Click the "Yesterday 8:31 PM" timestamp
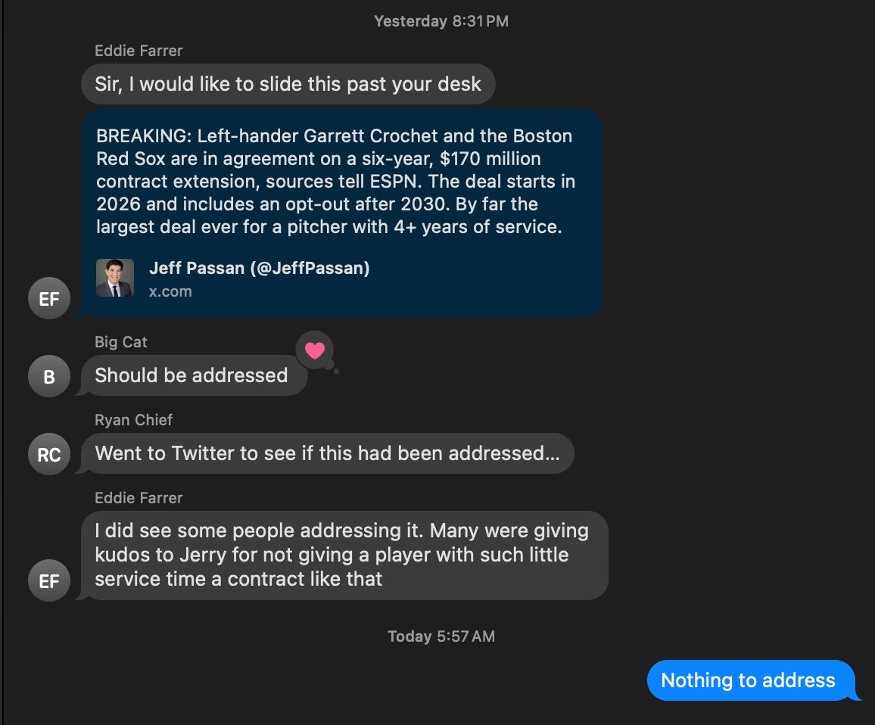The height and width of the screenshot is (725, 875). point(441,21)
